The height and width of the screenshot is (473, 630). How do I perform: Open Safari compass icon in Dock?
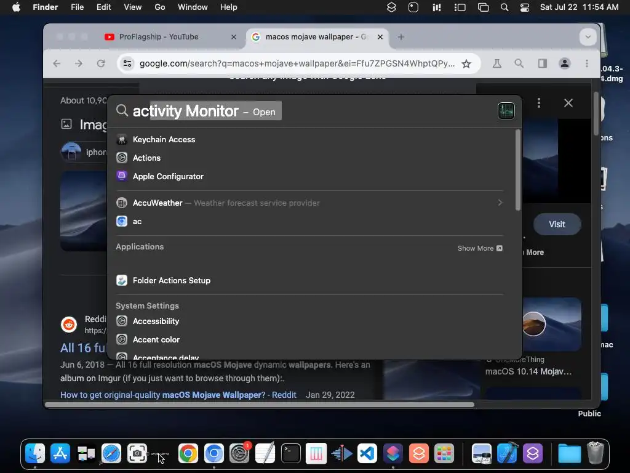111,453
